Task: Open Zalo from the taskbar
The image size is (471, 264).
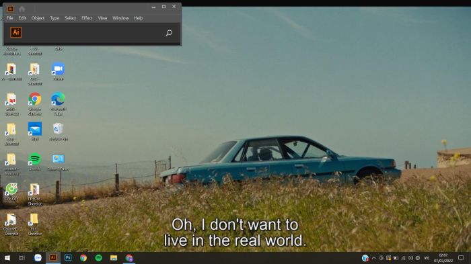Action: pos(38,258)
